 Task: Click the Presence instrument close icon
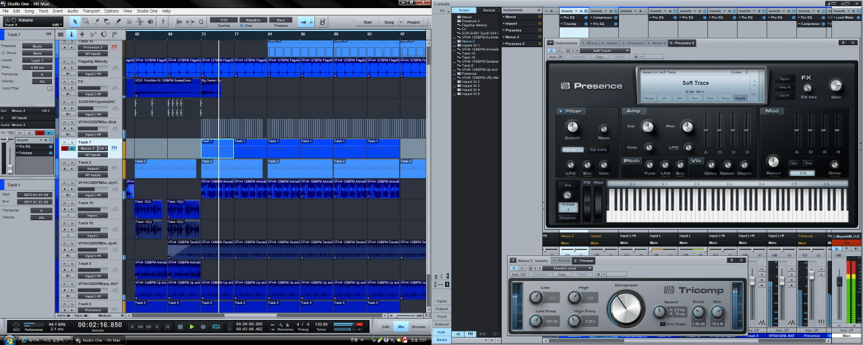[x=853, y=42]
